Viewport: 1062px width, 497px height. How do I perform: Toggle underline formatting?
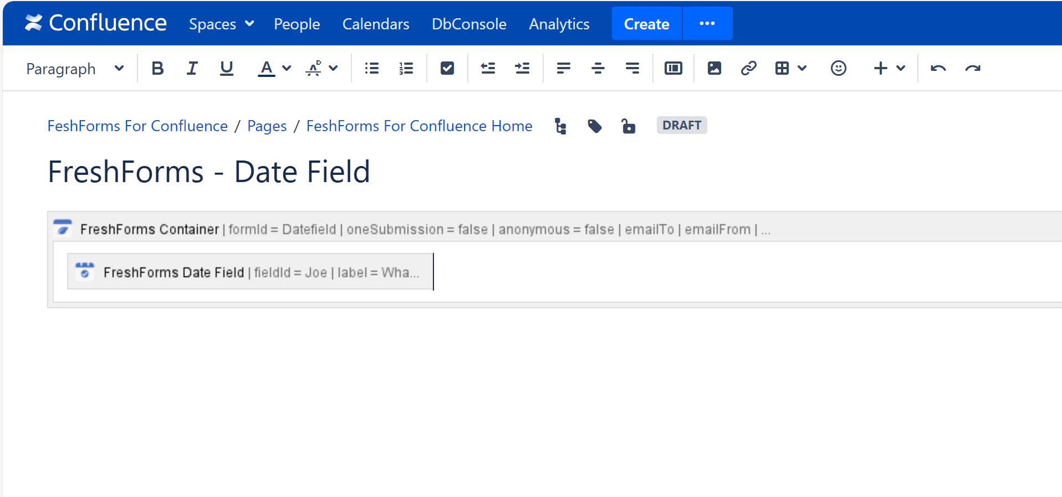click(x=226, y=68)
